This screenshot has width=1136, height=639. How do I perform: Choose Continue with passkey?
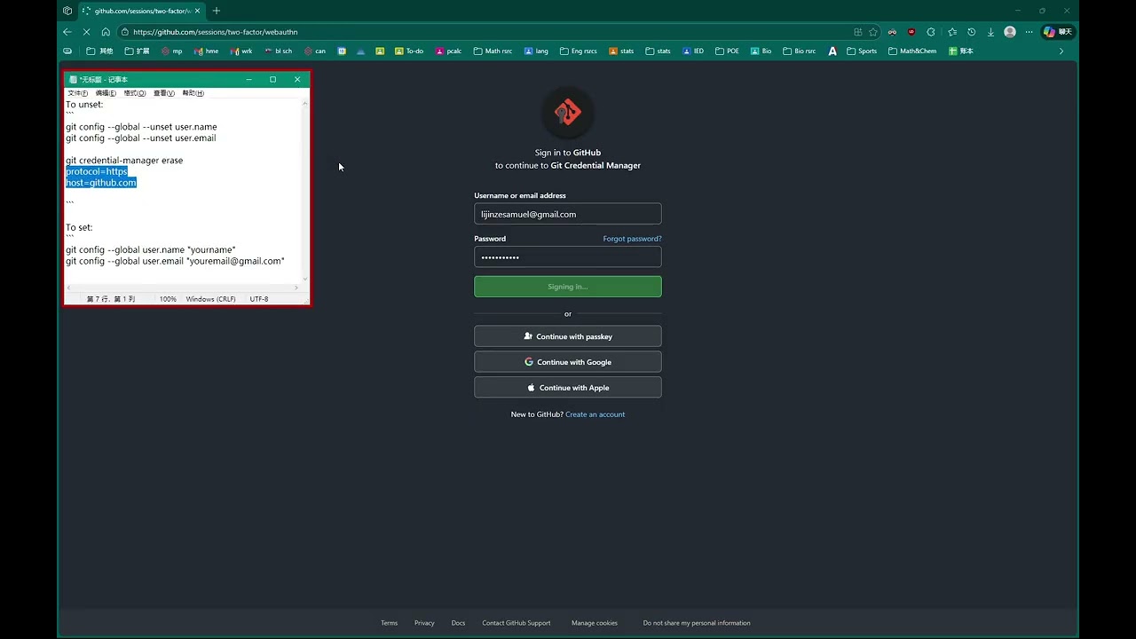coord(568,336)
